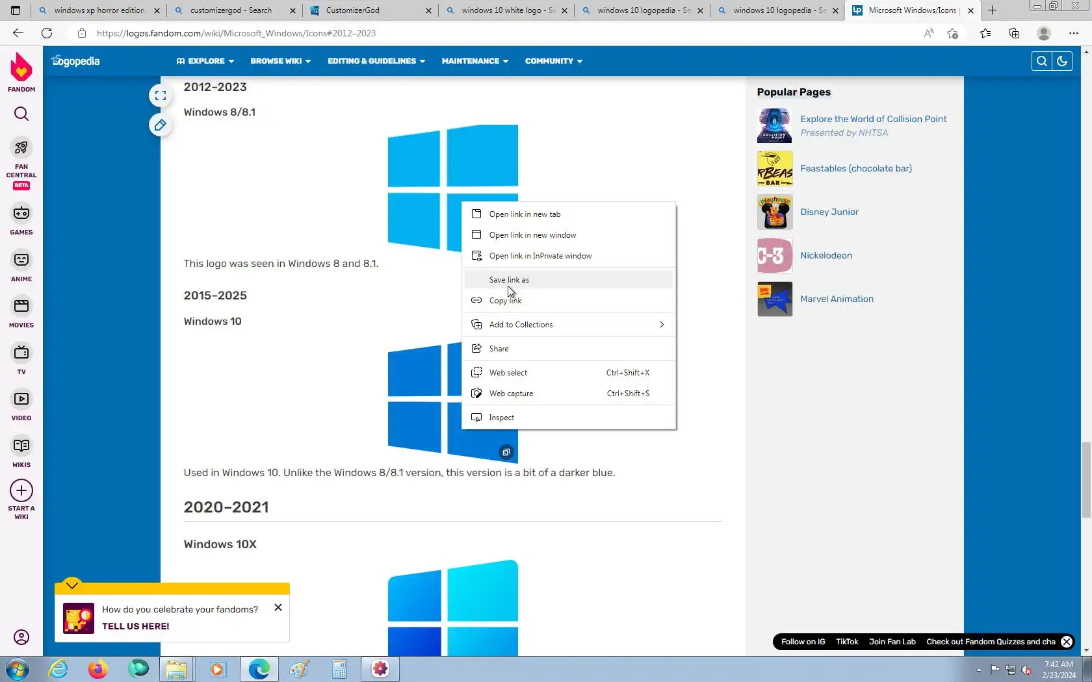The image size is (1092, 682).
Task: Open Firefox from the taskbar
Action: pos(98,669)
